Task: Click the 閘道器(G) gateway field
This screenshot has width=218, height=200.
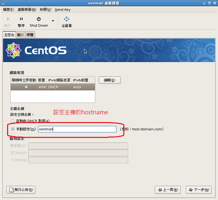Action: [x=78, y=146]
